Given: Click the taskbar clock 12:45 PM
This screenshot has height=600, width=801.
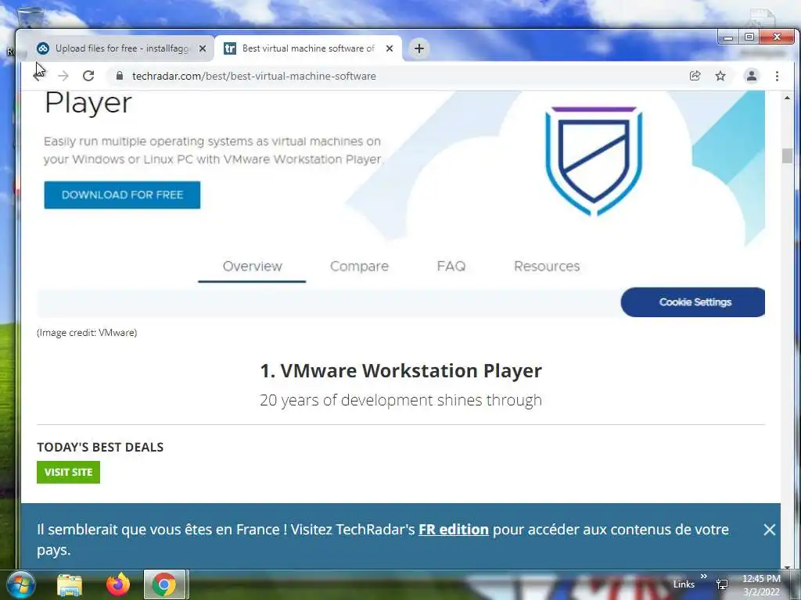Looking at the screenshot, I should tap(761, 579).
